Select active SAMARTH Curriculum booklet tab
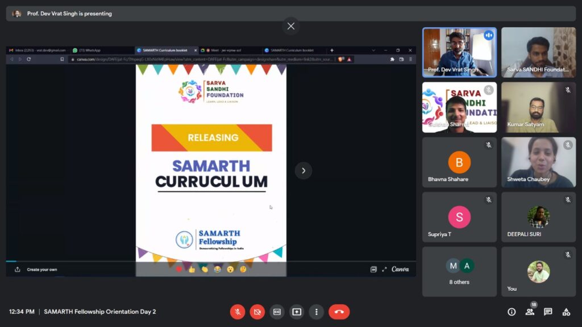 [165, 50]
